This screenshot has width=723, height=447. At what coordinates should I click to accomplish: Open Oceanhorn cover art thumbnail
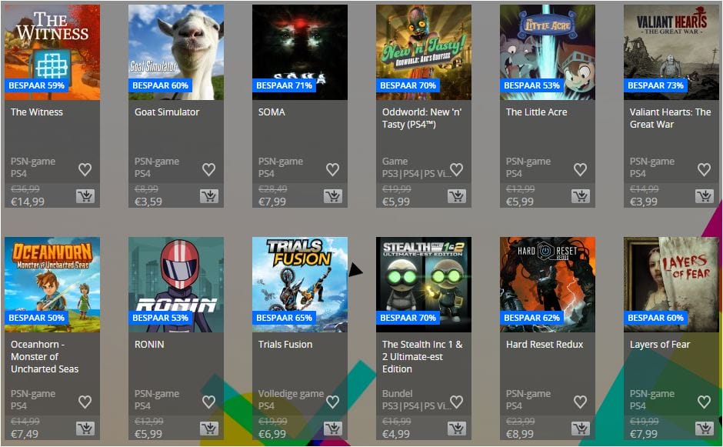(52, 285)
